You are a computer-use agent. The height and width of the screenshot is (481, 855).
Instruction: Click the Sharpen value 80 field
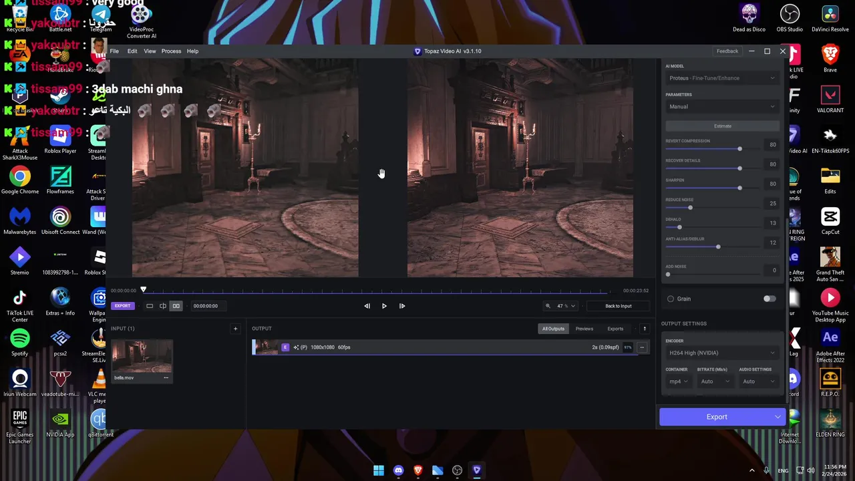[x=773, y=184]
